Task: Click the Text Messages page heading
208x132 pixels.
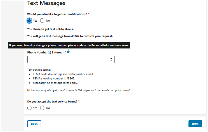Action: (x=46, y=4)
